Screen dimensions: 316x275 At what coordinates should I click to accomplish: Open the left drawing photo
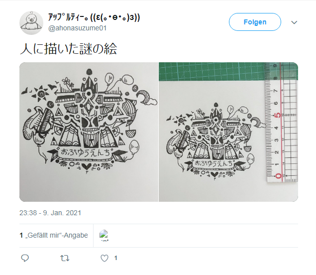click(89, 132)
